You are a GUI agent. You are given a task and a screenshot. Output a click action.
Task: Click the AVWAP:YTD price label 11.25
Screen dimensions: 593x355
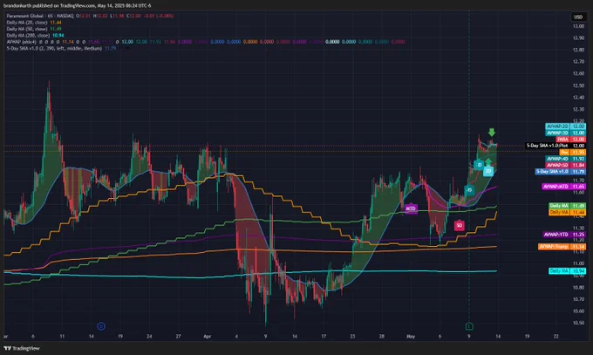pyautogui.click(x=564, y=235)
